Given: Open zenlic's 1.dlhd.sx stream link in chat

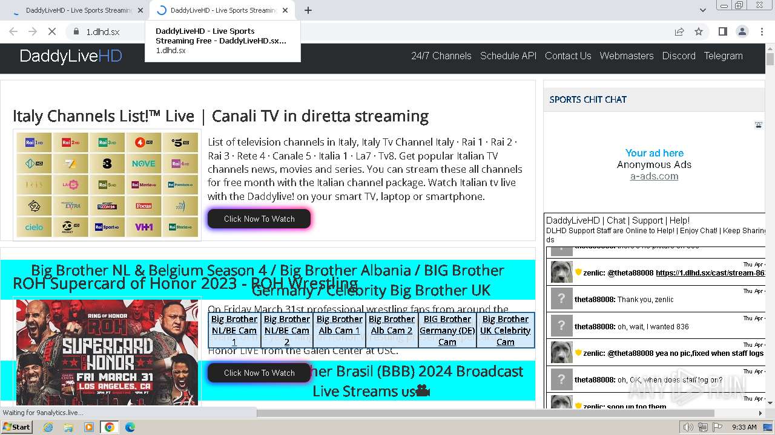Looking at the screenshot, I should (x=710, y=272).
